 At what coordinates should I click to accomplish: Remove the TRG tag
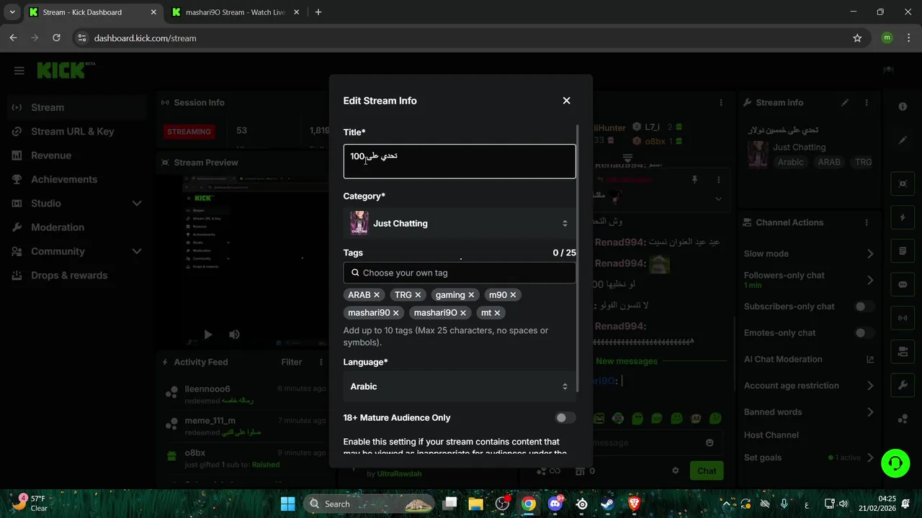(418, 295)
